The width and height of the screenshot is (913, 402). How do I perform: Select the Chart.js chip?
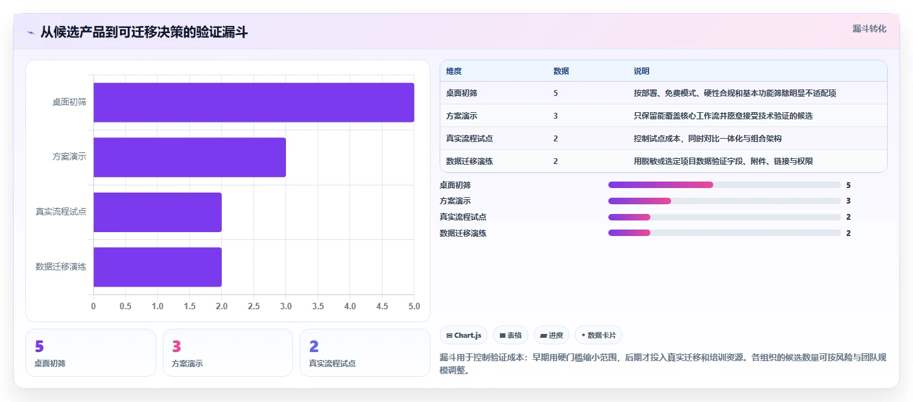[x=464, y=335]
